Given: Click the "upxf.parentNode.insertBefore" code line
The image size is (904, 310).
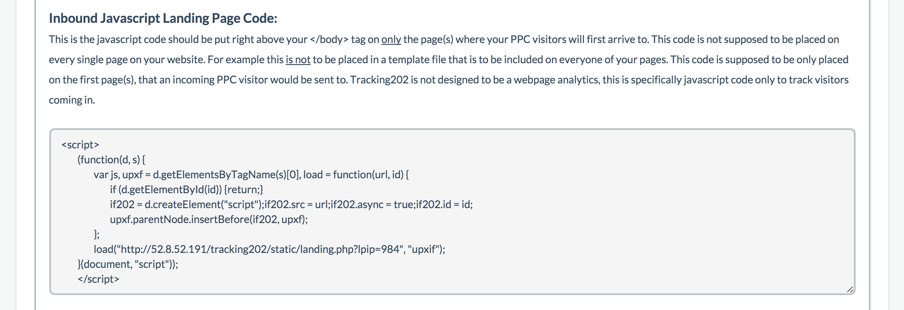Looking at the screenshot, I should (x=208, y=220).
